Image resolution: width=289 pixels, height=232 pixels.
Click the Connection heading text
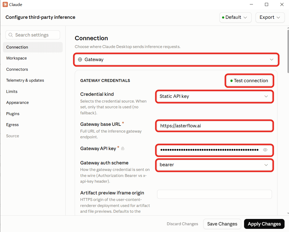91,38
